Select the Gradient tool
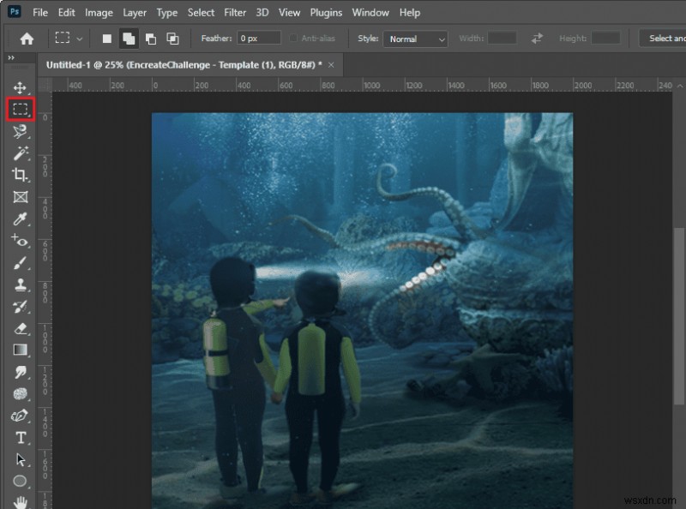This screenshot has width=686, height=509. (x=20, y=350)
